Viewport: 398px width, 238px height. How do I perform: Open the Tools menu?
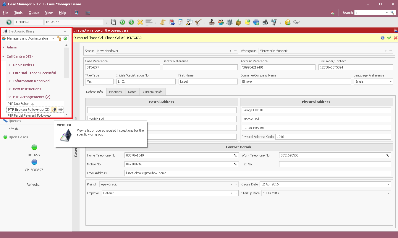[x=18, y=13]
